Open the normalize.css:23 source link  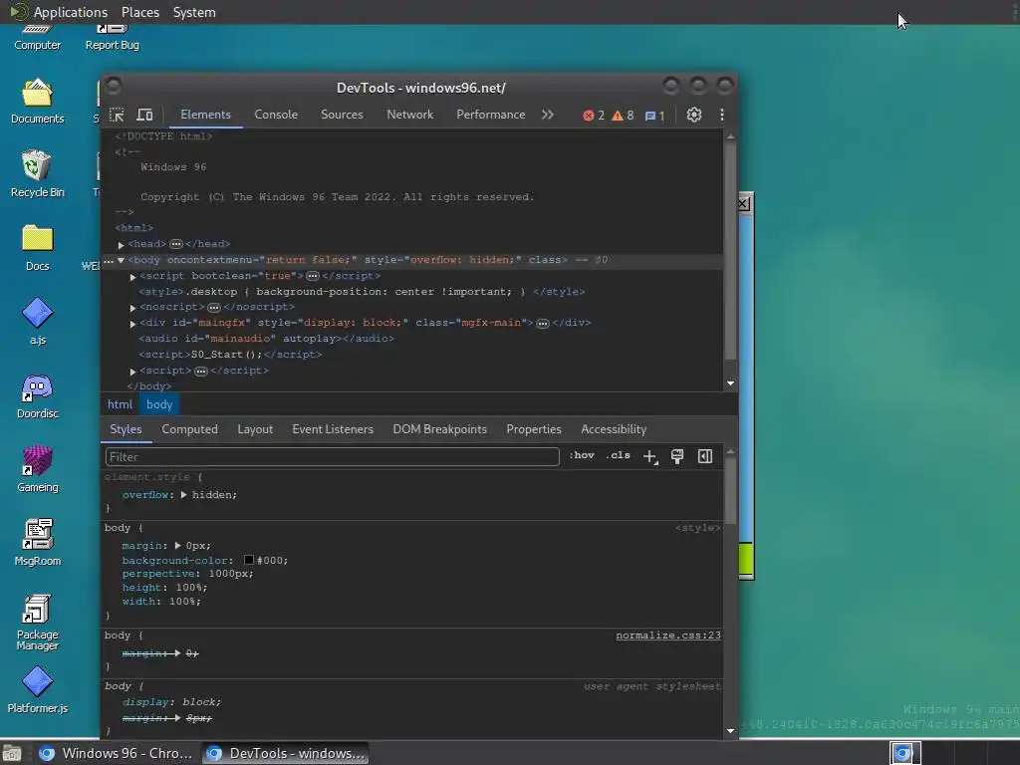point(668,635)
